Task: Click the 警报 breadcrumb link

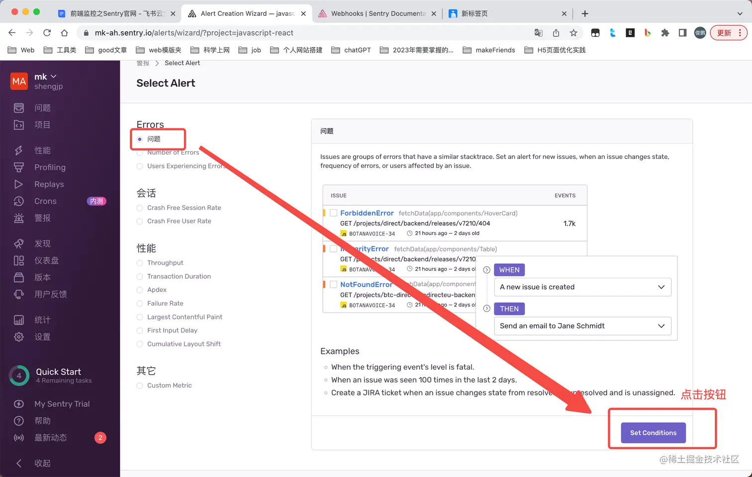Action: point(143,63)
